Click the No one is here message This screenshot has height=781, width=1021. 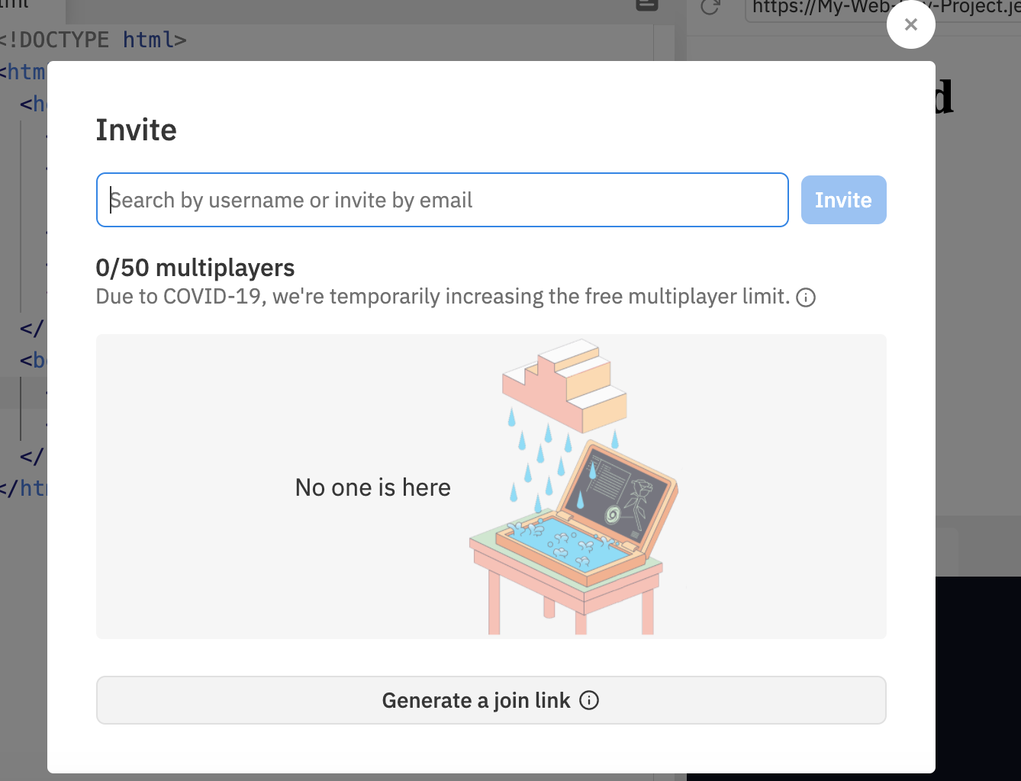point(373,487)
